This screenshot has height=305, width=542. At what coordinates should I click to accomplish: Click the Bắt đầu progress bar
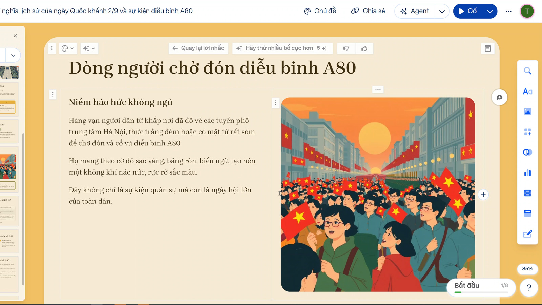pyautogui.click(x=481, y=288)
